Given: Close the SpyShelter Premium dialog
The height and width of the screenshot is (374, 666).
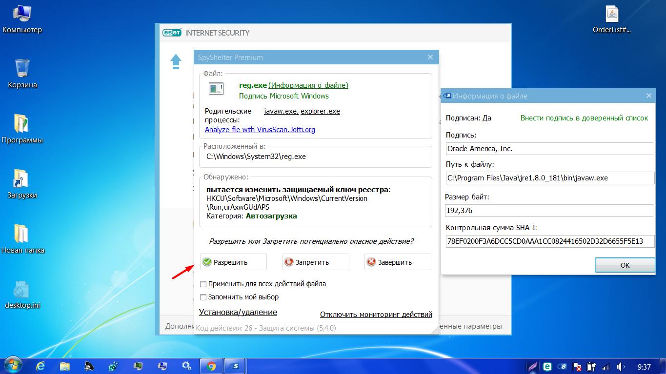Looking at the screenshot, I should pyautogui.click(x=430, y=57).
